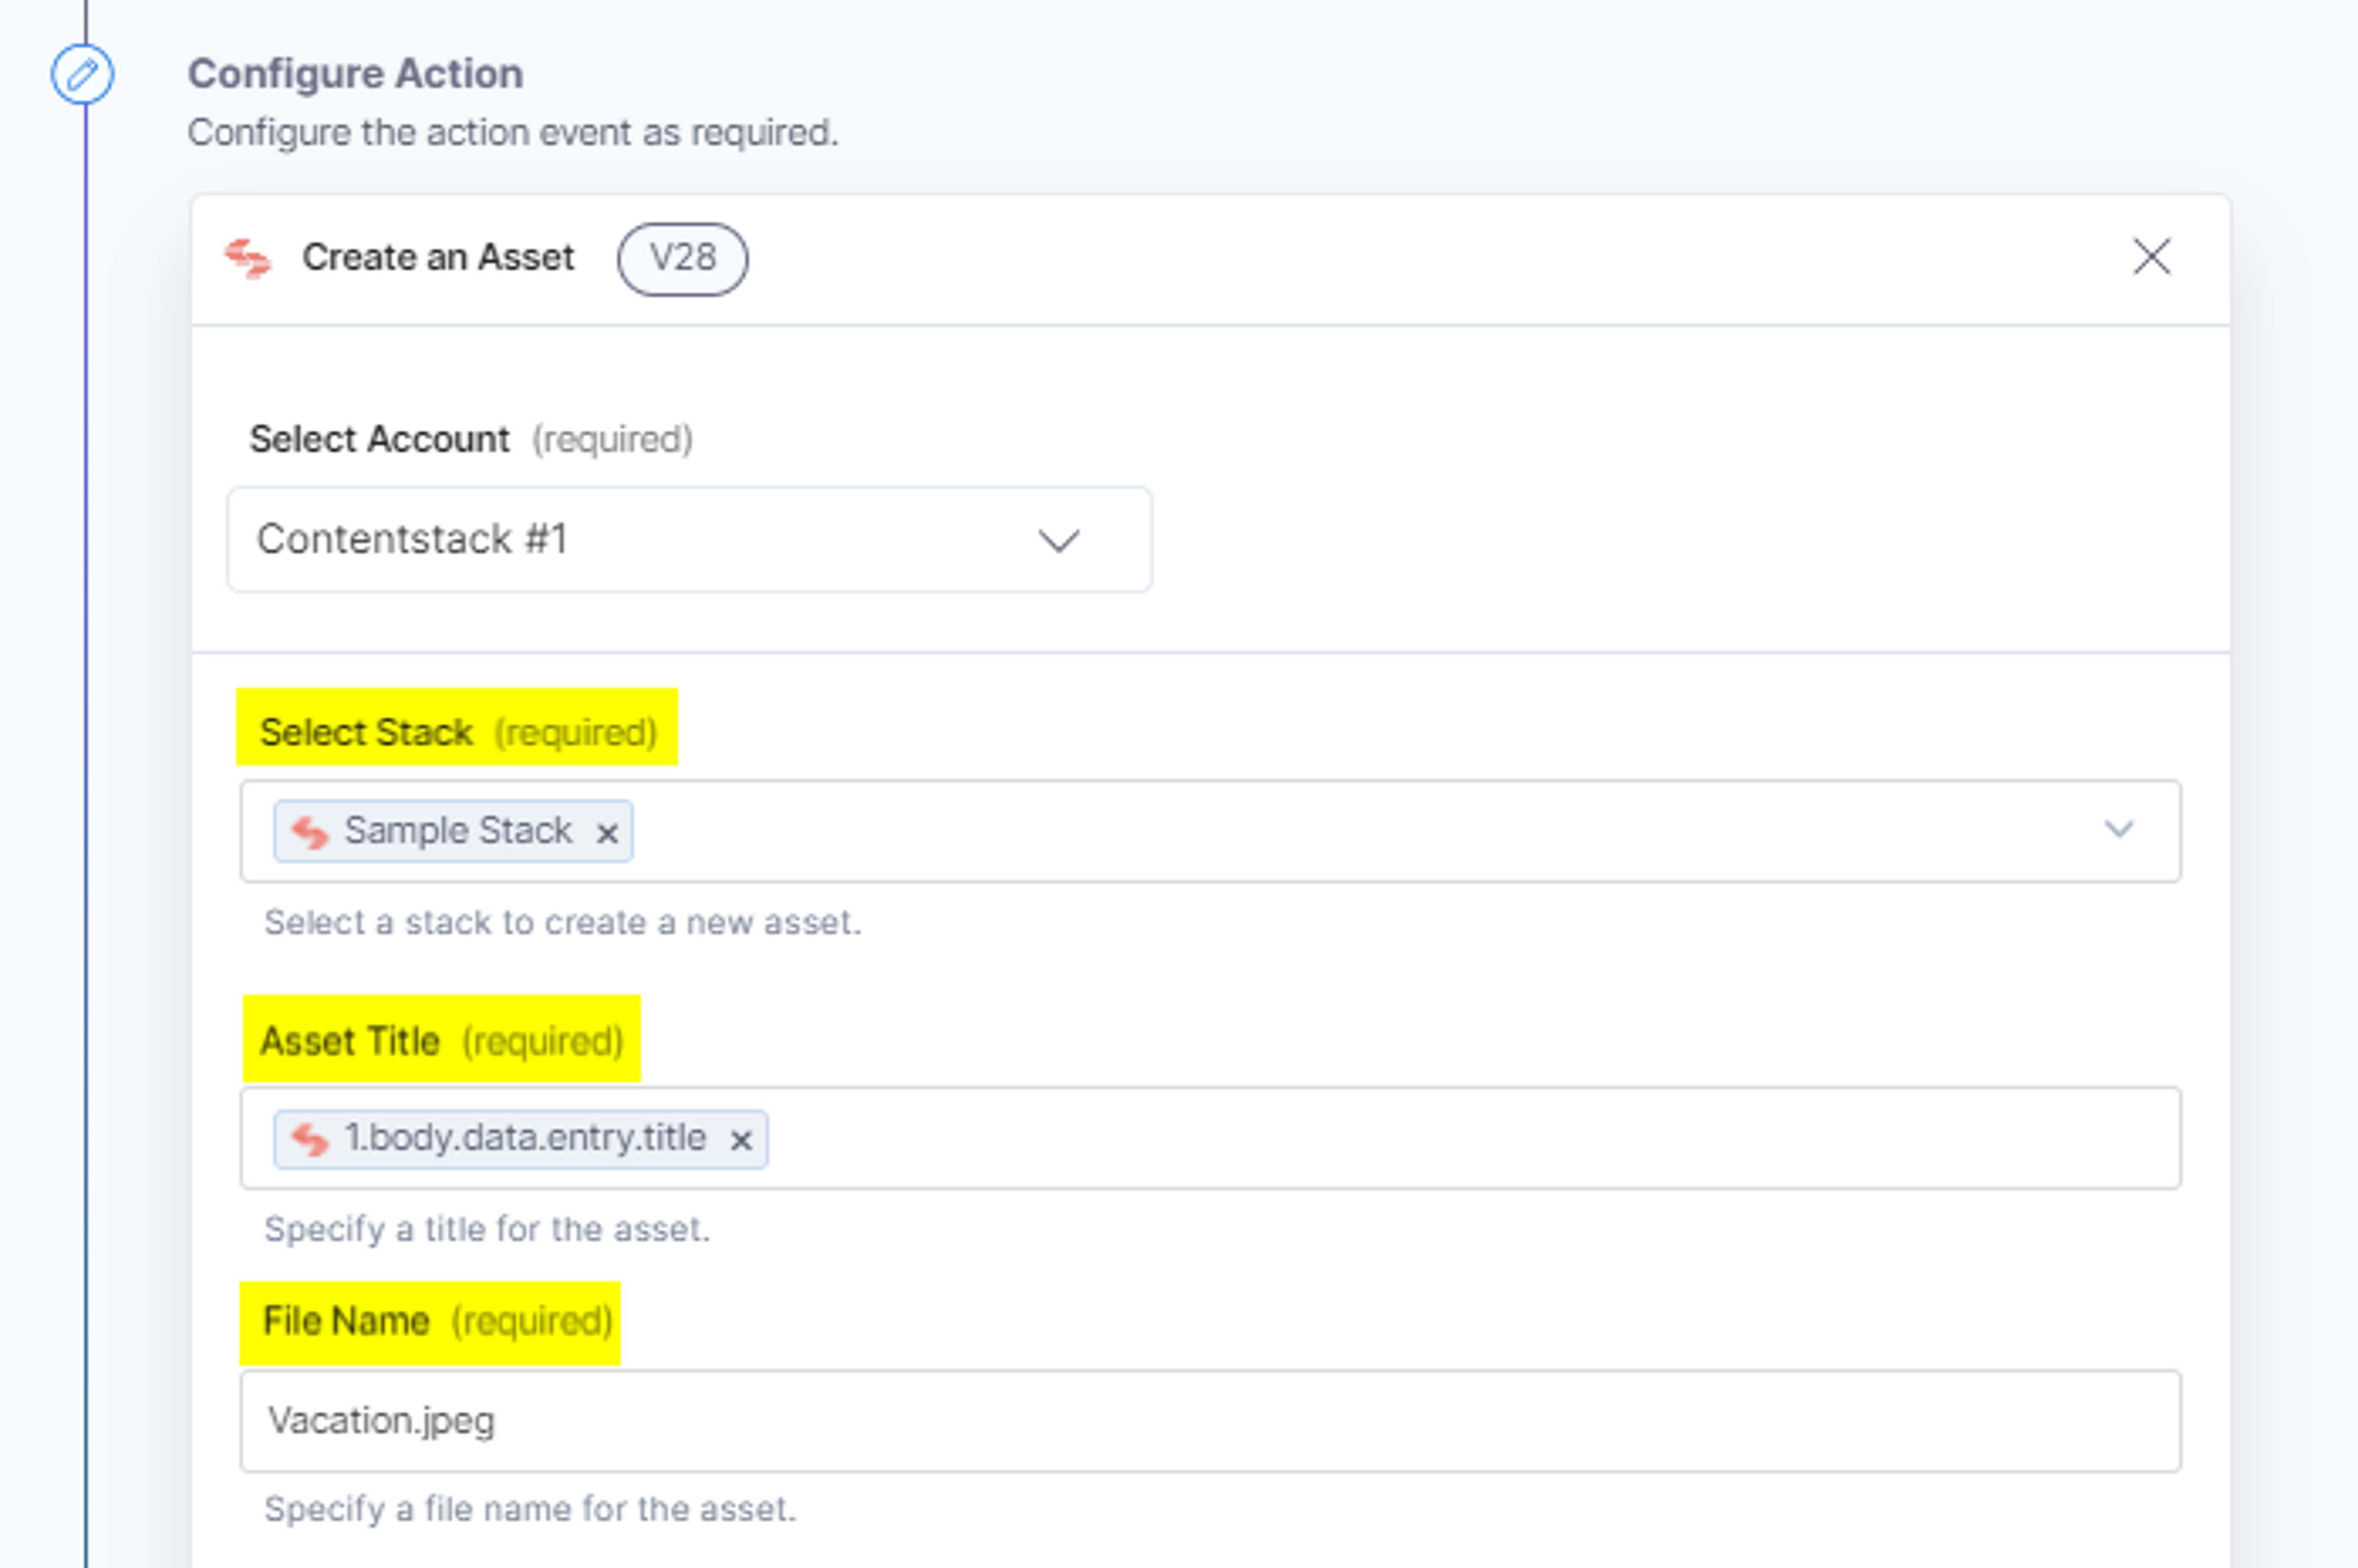
Task: Click the pencil edit step icon
Action: [x=82, y=74]
